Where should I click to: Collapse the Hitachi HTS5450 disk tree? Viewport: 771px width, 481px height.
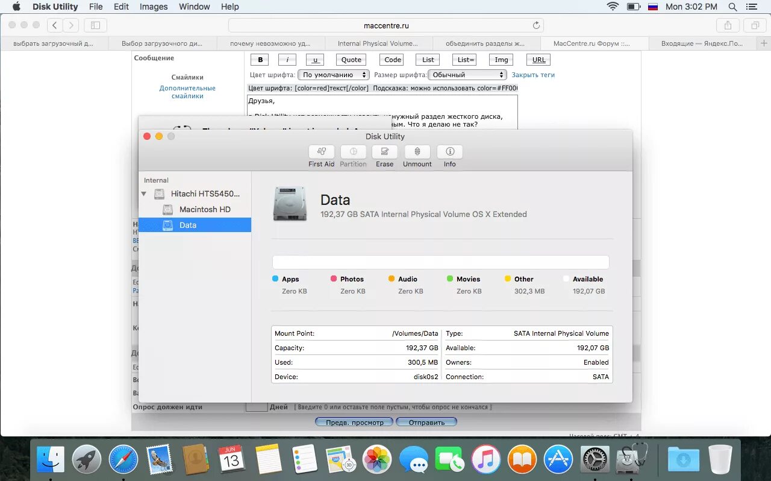click(x=143, y=194)
